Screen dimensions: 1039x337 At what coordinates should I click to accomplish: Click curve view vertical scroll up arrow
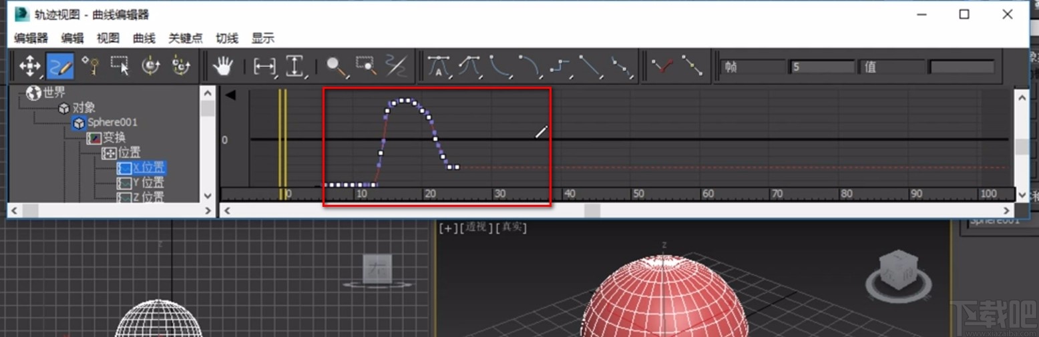click(x=1022, y=96)
